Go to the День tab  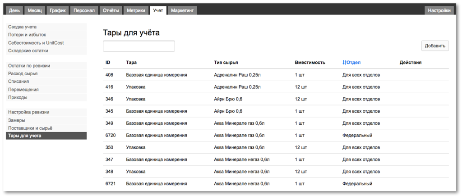click(14, 11)
